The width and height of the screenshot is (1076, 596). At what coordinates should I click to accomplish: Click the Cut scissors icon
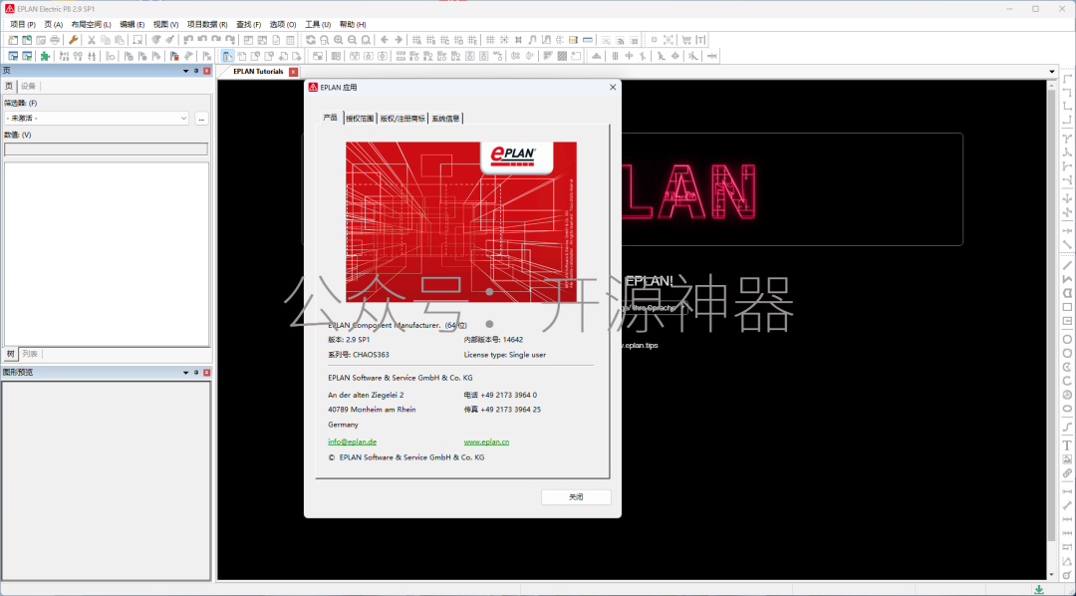(x=91, y=40)
